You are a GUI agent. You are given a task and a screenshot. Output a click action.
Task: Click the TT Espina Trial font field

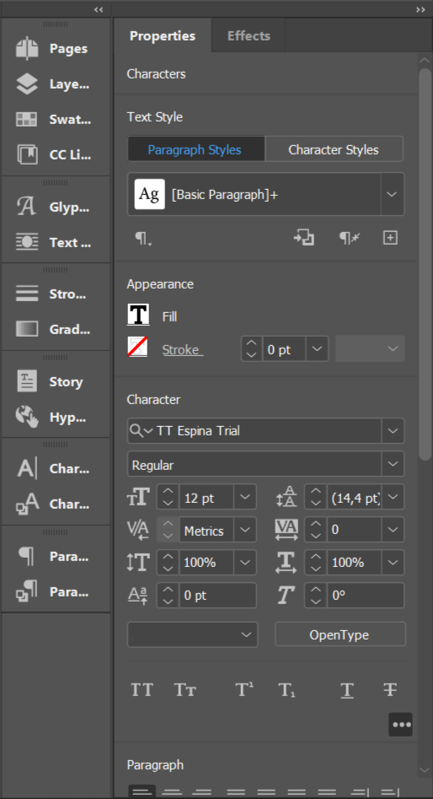[x=267, y=431]
